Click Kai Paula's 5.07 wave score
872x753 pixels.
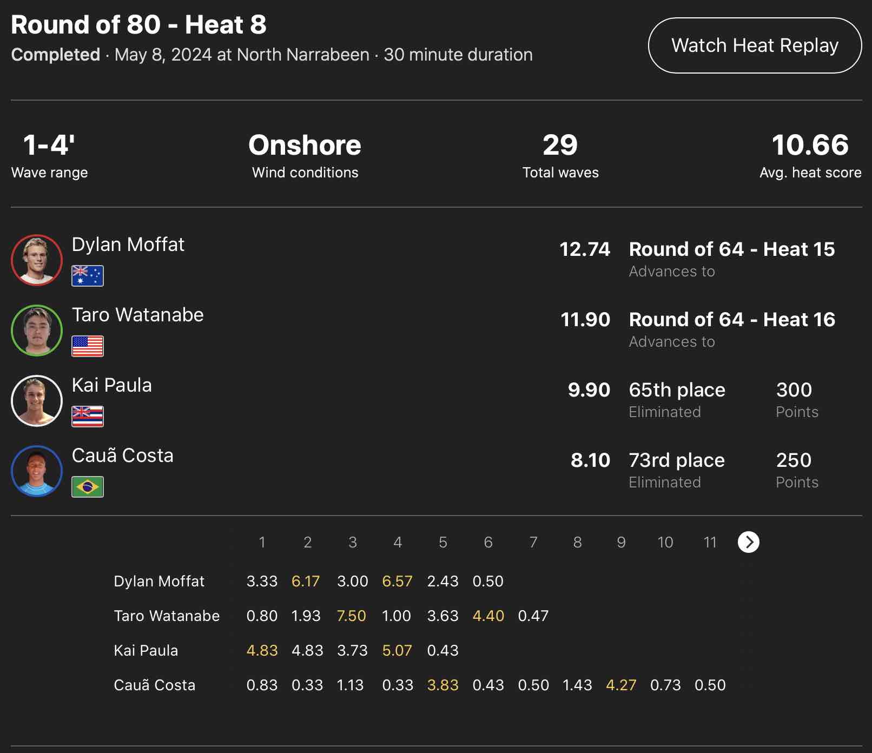click(x=397, y=650)
